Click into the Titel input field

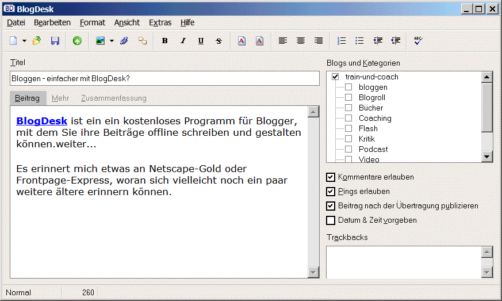(164, 78)
